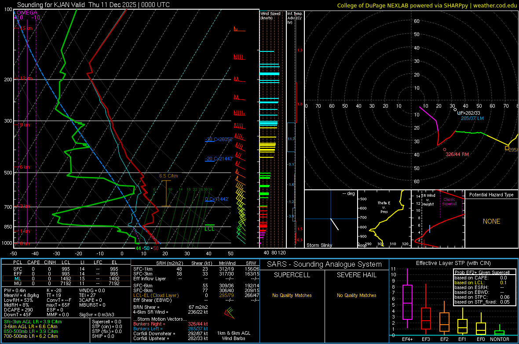This screenshot has height=344, width=519.
Task: Click the 'SigSvr = 0 m3/s3' value
Action: coord(97,315)
